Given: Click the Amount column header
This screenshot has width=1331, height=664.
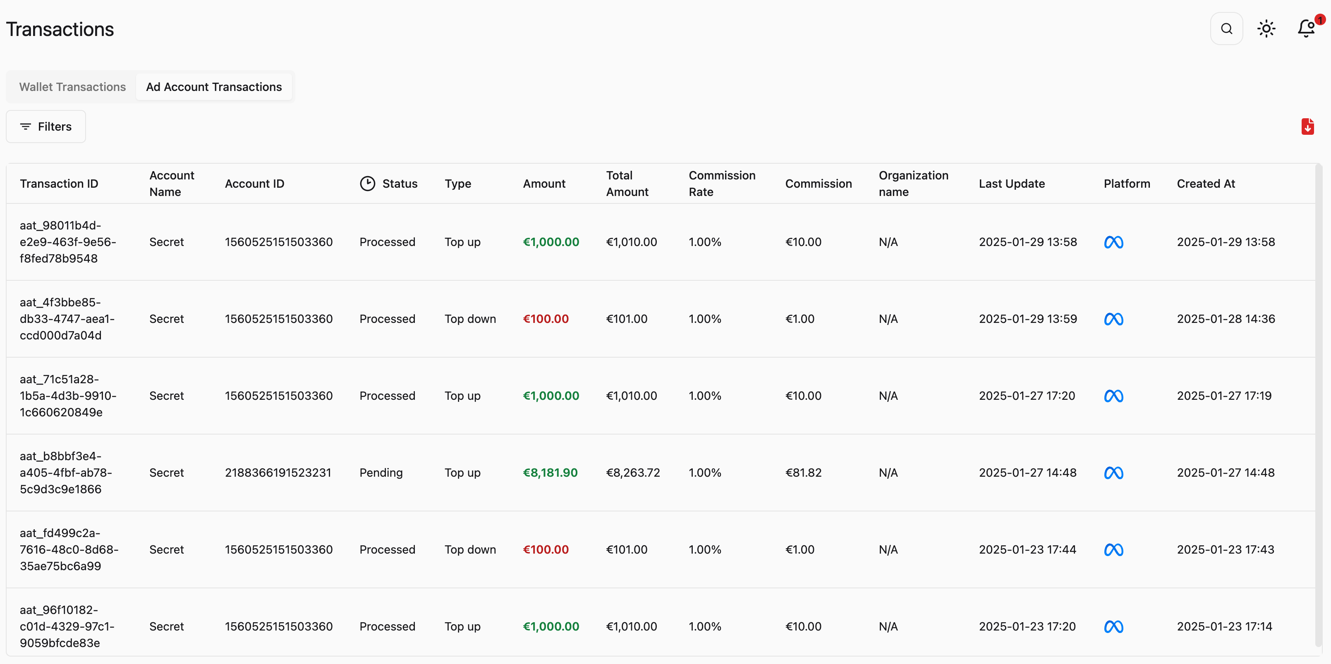Looking at the screenshot, I should coord(544,183).
